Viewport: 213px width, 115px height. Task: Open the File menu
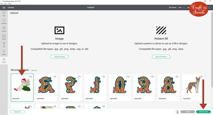click(x=2, y=4)
